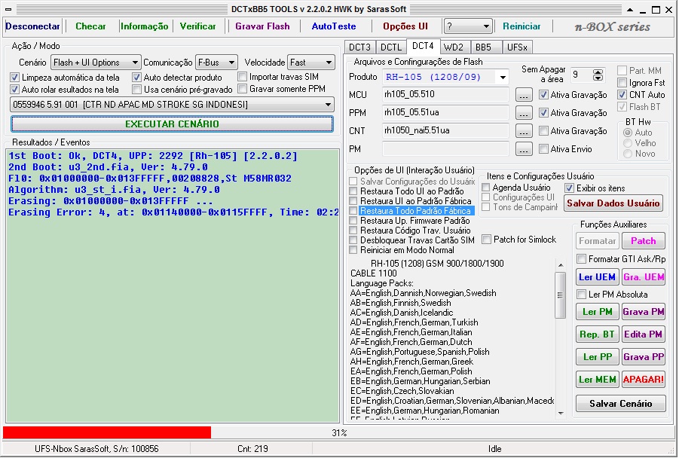679x458 pixels.
Task: Check the Agenda Usuário option
Action: tap(486, 188)
